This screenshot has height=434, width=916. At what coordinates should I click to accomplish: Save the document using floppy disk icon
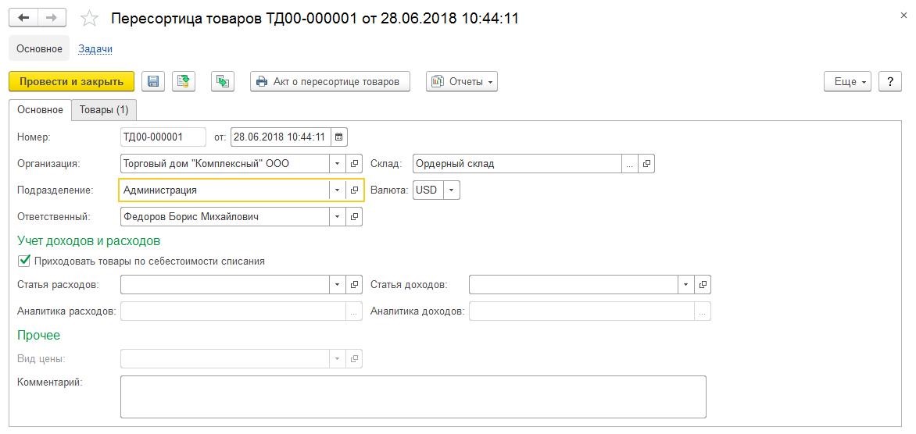point(154,82)
